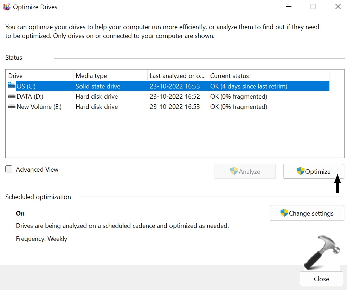Select the New Volume (E:) drive icon
Viewport: 347px width, 290px height.
11,107
